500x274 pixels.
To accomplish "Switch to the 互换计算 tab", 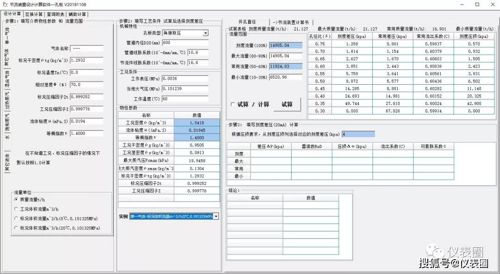I will coord(34,14).
